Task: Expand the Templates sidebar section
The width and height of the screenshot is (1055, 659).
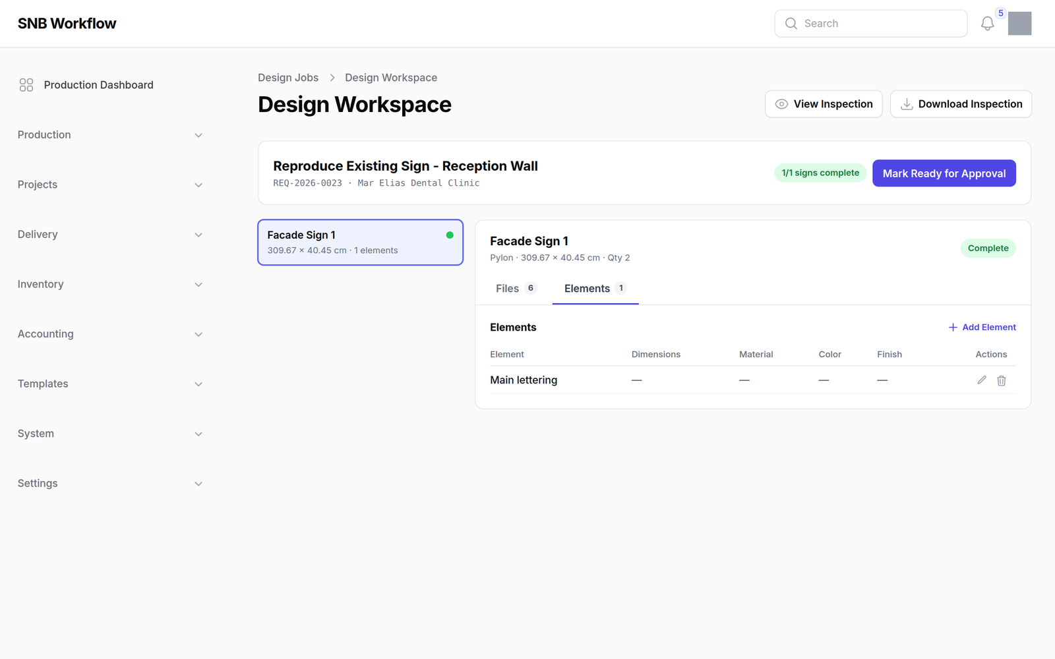Action: pyautogui.click(x=110, y=384)
